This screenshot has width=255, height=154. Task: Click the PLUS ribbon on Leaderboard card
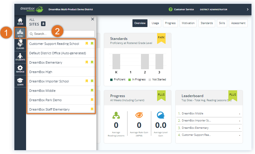tap(233, 96)
